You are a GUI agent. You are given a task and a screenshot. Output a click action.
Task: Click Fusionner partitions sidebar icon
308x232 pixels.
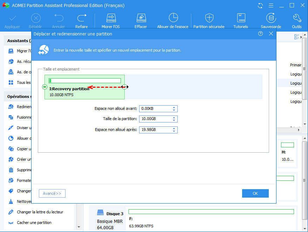pyautogui.click(x=11, y=117)
